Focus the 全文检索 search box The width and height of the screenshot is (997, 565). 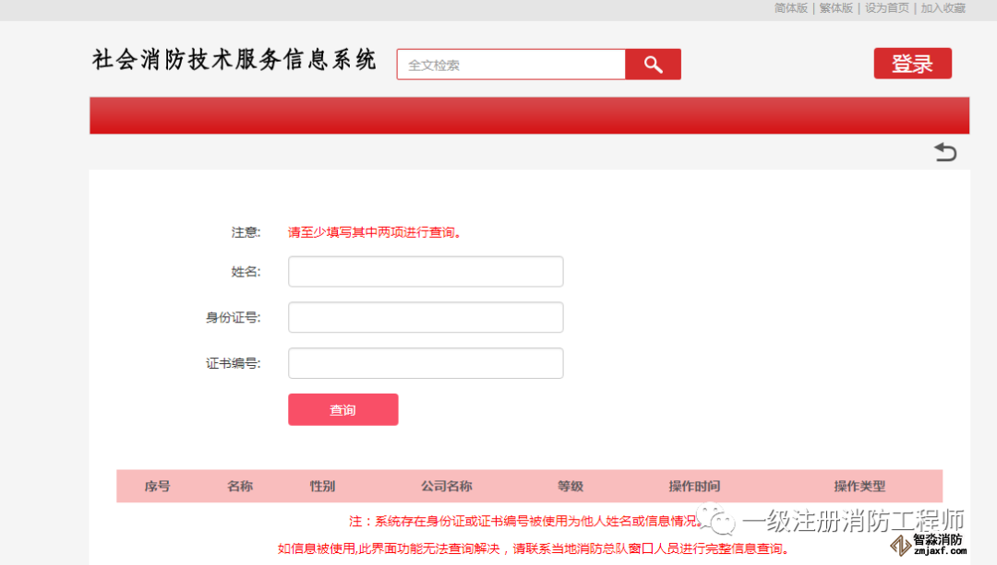(x=511, y=65)
